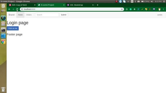
Task: Click the yellow shield extension icon
Action: click(146, 9)
